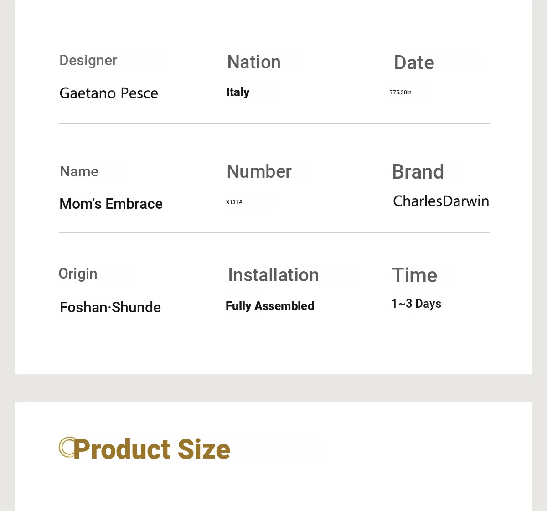Viewport: 547px width, 511px height.
Task: Select the Name label
Action: pyautogui.click(x=79, y=172)
